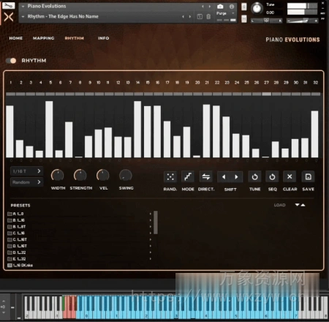Image resolution: width=329 pixels, height=322 pixels.
Task: Click the presets list scrollbar
Action: (x=156, y=222)
